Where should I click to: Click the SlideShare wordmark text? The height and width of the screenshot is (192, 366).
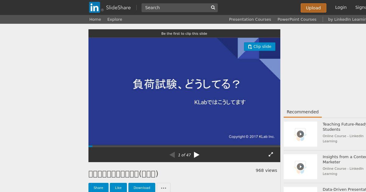(x=118, y=8)
